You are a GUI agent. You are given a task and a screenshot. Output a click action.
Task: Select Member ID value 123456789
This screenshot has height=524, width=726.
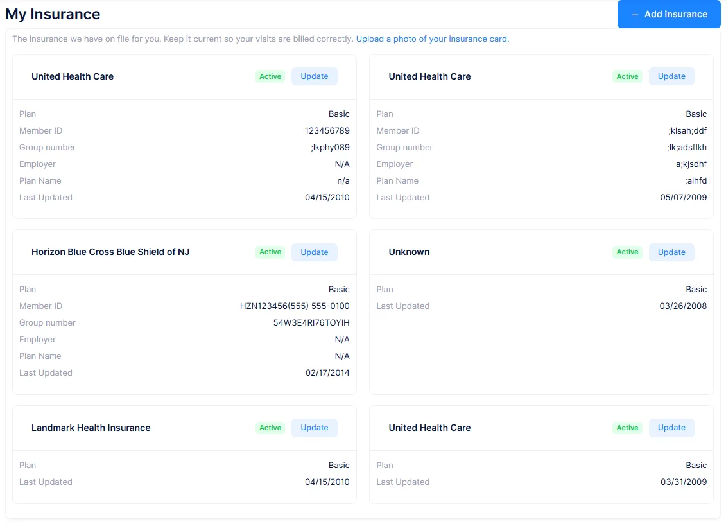(327, 130)
